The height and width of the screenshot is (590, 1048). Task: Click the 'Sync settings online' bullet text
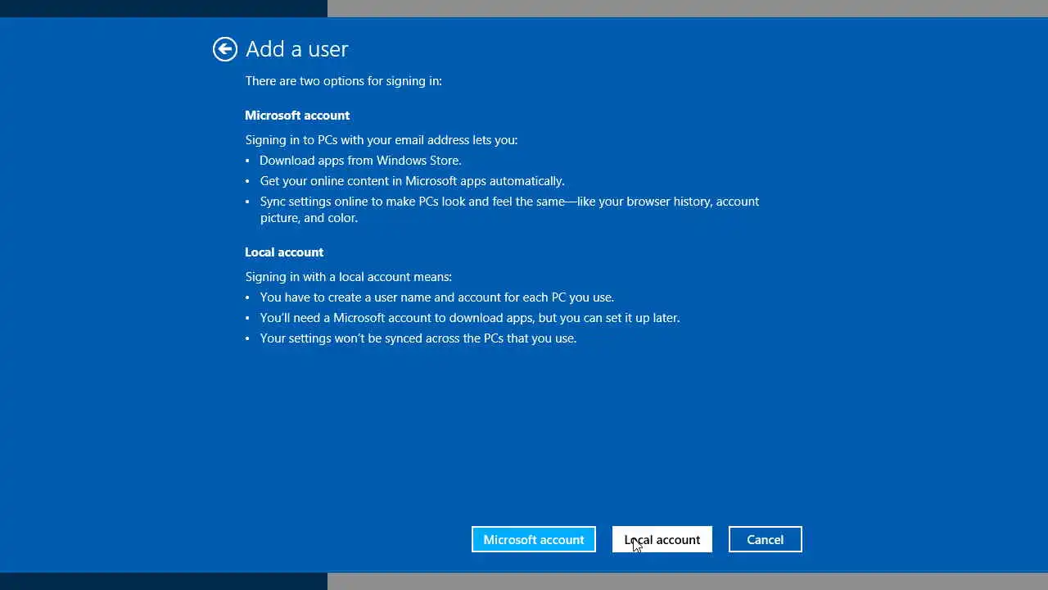(x=509, y=210)
